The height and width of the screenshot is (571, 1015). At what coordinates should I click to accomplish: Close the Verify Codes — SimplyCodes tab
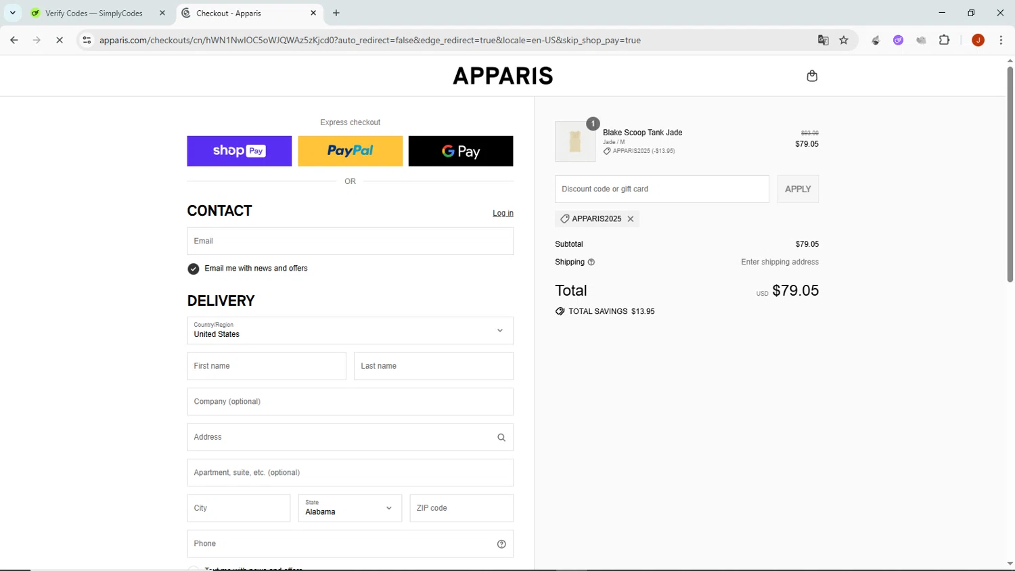click(x=162, y=13)
